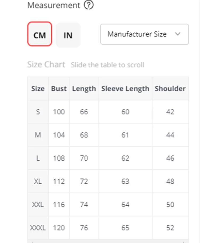The width and height of the screenshot is (200, 243).
Task: Click the Measurement help question mark icon
Action: pyautogui.click(x=89, y=5)
